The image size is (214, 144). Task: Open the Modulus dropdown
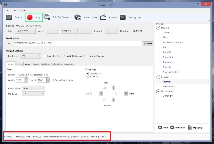click(33, 94)
